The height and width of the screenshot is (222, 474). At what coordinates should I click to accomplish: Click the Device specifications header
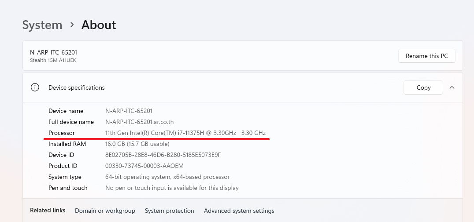(x=77, y=87)
